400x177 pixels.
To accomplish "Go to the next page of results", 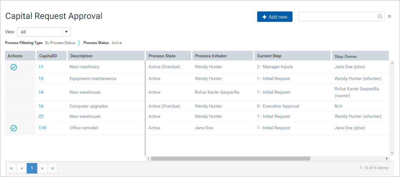I will pos(43,168).
